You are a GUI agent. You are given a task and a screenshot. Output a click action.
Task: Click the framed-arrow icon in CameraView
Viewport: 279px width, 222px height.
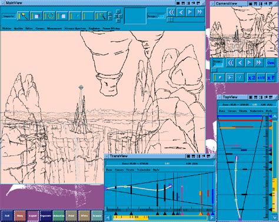(230, 78)
